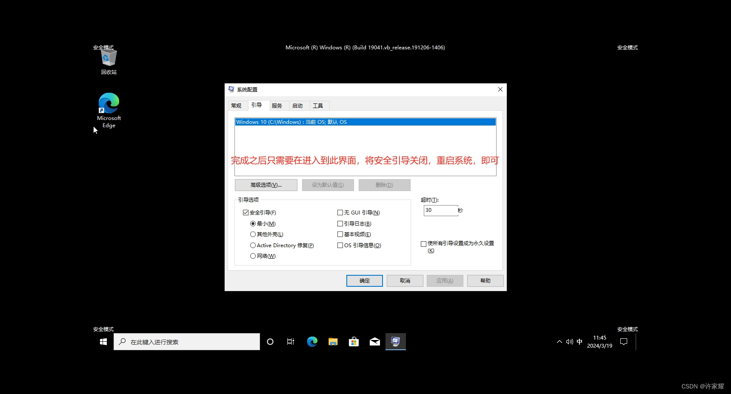Open Microsoft Store from the taskbar
Image resolution: width=731 pixels, height=394 pixels.
[354, 342]
